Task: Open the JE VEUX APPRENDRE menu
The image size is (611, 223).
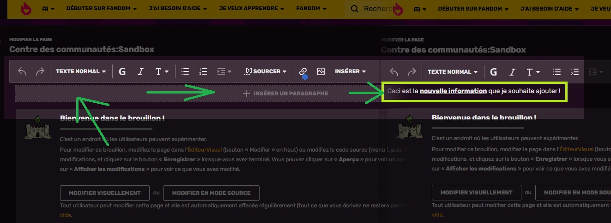Action: click(x=252, y=9)
